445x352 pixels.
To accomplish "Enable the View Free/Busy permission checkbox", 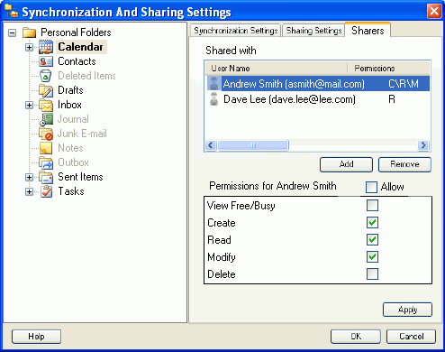I will tap(372, 206).
